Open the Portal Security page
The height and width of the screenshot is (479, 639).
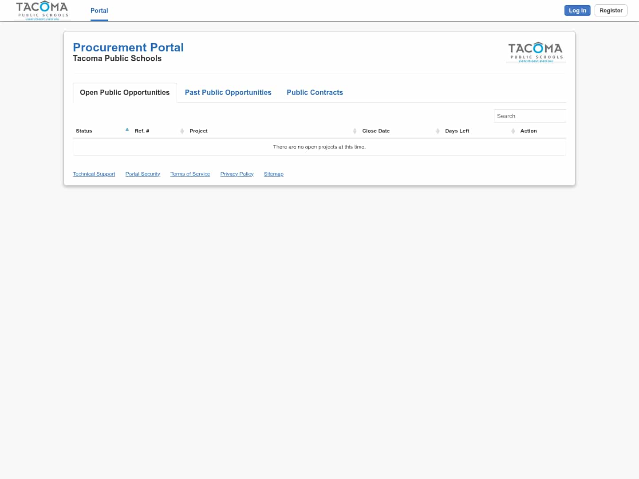click(142, 173)
